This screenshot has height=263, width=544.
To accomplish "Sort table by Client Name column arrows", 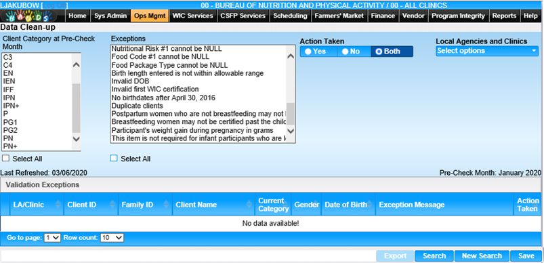I will [249, 205].
